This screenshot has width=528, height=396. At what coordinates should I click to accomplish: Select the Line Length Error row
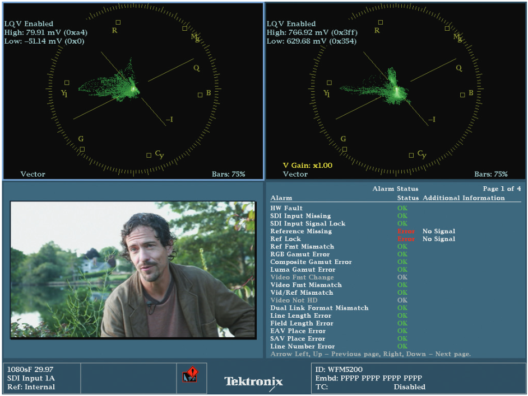[x=396, y=315]
